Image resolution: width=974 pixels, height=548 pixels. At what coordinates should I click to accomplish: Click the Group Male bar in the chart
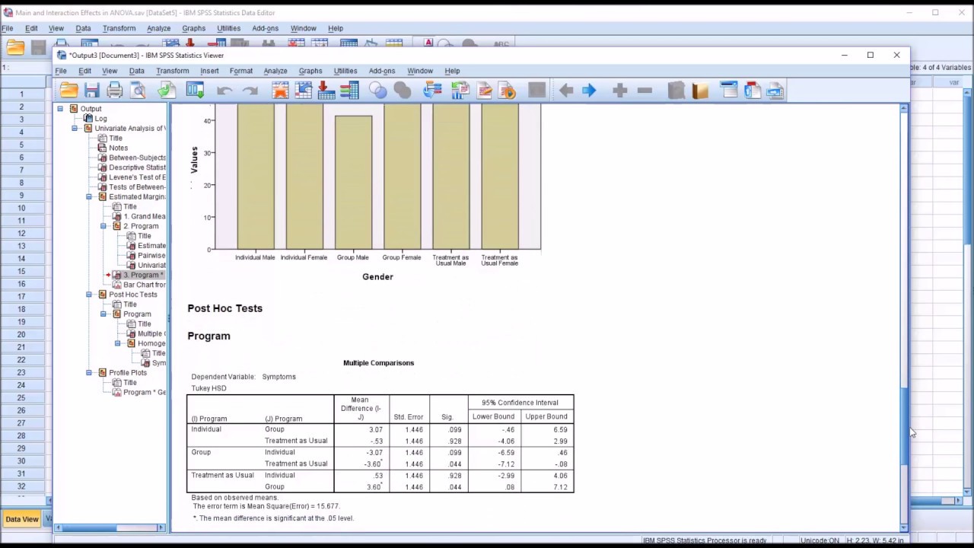pyautogui.click(x=353, y=183)
